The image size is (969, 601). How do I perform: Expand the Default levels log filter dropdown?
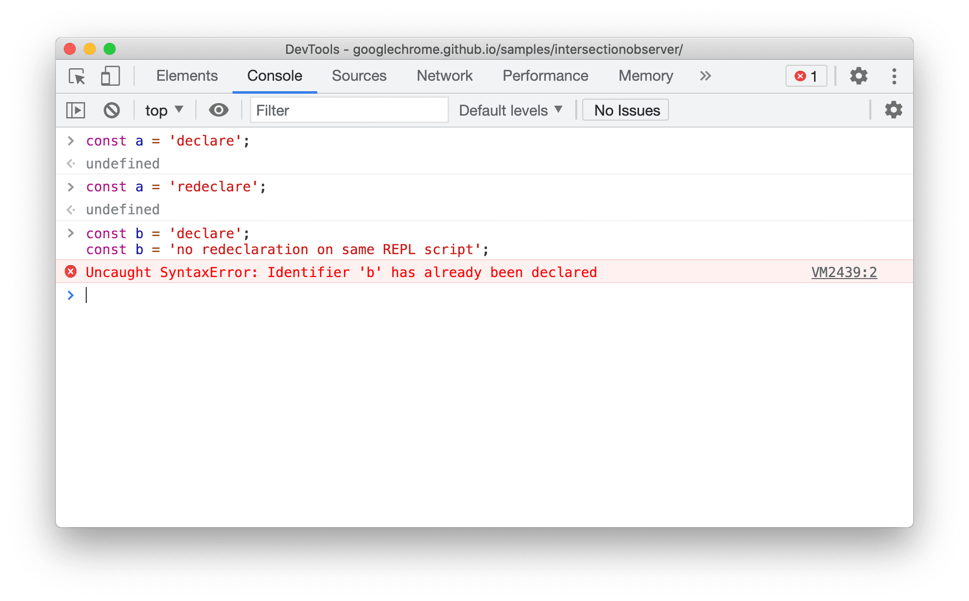(x=510, y=110)
